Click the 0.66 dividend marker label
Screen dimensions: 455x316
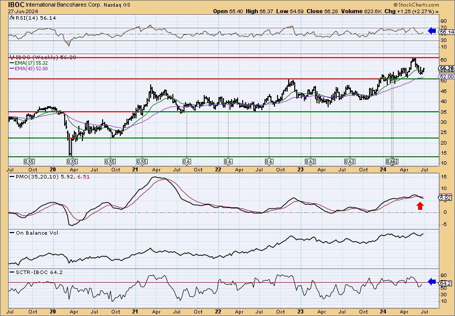(391, 162)
